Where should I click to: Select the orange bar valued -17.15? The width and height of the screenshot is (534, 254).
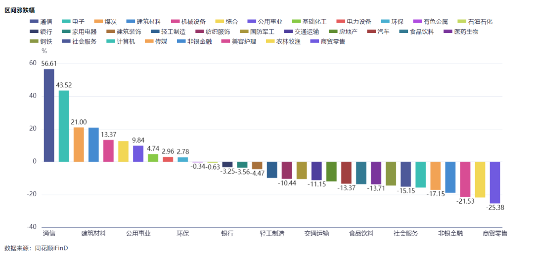(435, 176)
